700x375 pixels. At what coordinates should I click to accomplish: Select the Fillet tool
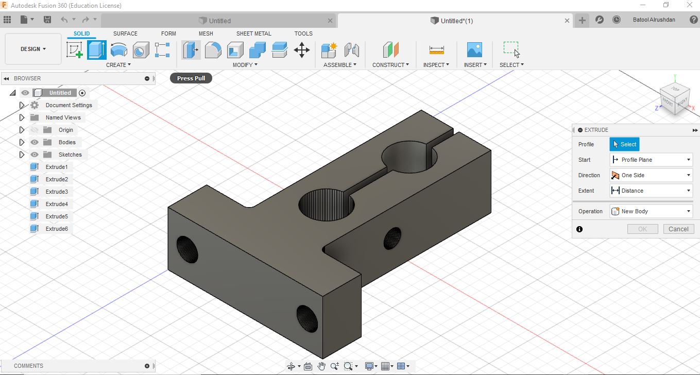tap(213, 50)
